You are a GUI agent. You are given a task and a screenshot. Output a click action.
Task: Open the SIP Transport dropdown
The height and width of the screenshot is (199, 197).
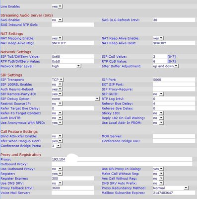coord(58,80)
